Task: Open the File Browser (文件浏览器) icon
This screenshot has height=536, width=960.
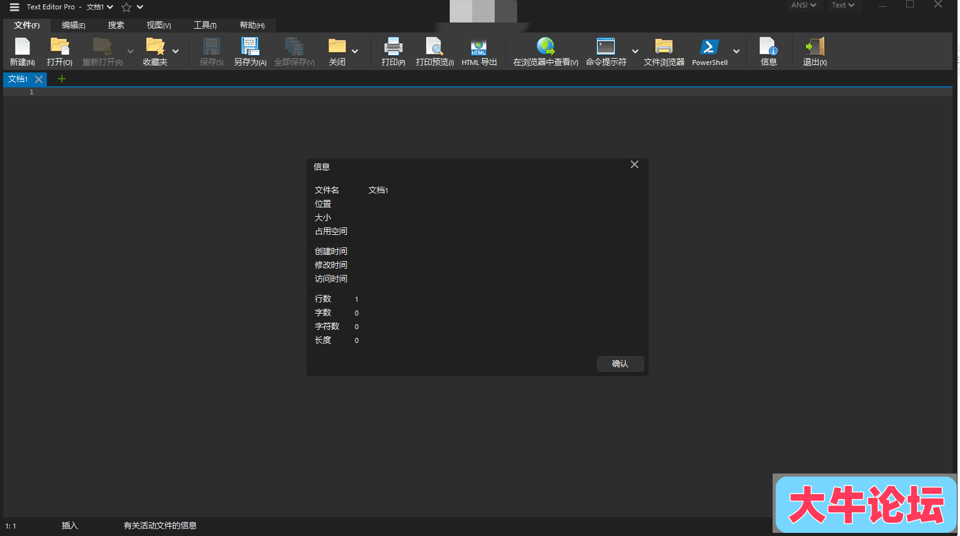Action: [664, 46]
